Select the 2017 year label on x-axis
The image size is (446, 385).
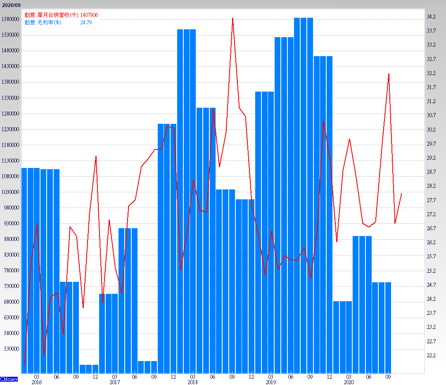(x=114, y=383)
